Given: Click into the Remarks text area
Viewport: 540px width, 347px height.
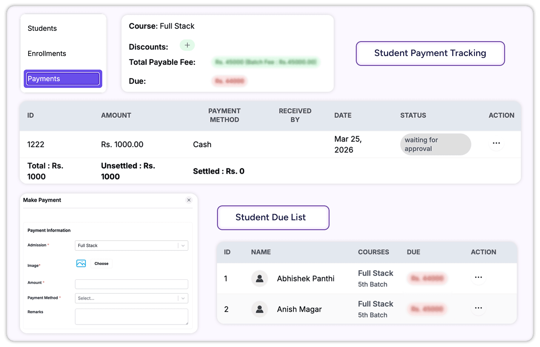Looking at the screenshot, I should coord(131,316).
